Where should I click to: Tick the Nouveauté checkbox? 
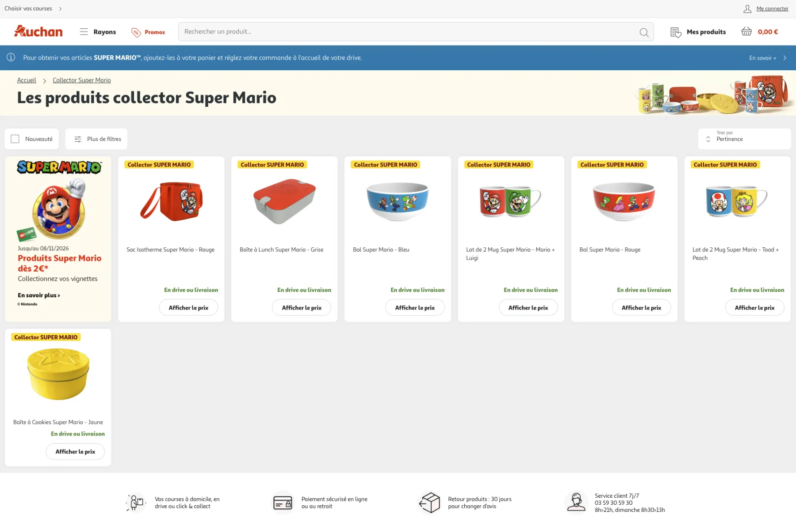[15, 139]
